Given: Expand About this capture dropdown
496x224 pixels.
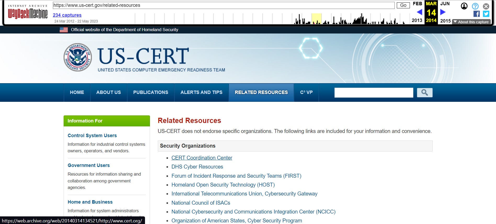Looking at the screenshot, I should [x=471, y=22].
